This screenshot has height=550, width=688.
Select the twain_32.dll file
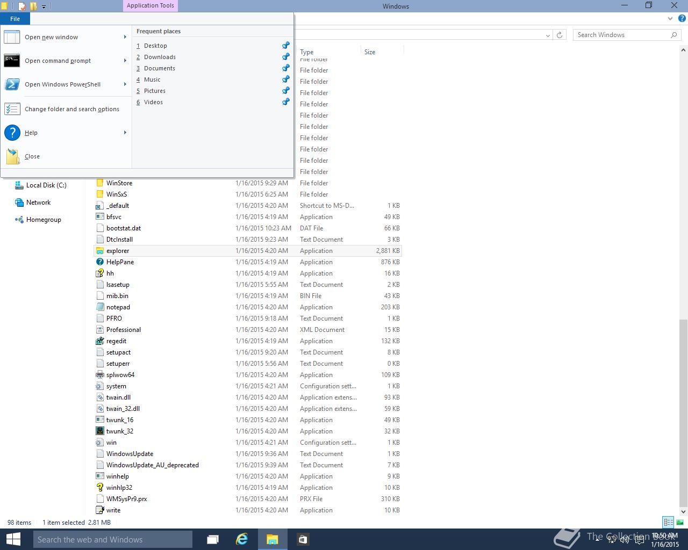[x=123, y=409]
